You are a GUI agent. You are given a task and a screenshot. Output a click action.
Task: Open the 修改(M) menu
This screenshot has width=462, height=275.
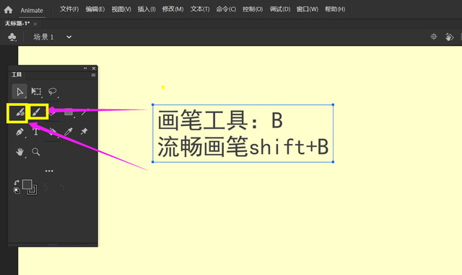tap(173, 9)
